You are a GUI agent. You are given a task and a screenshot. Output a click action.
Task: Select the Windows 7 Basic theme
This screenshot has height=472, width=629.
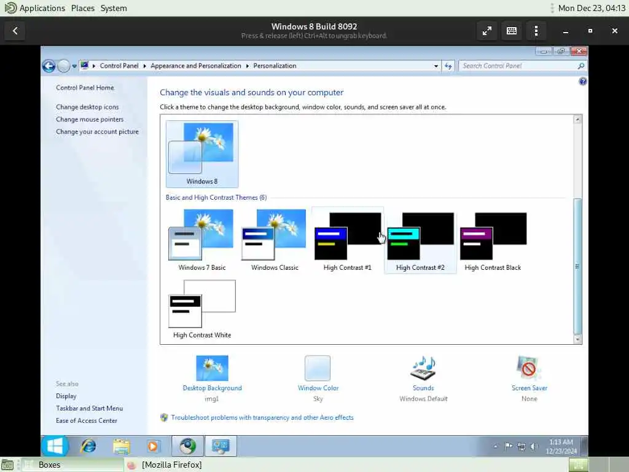201,240
